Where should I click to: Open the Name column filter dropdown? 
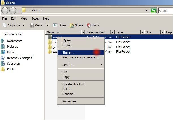coord(83,32)
